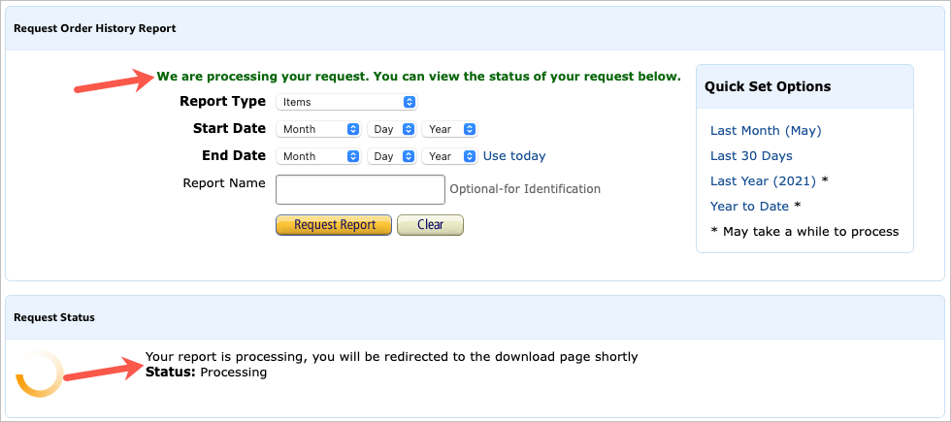Open the Start Date Day dropdown
This screenshot has height=422, width=951.
click(x=391, y=129)
